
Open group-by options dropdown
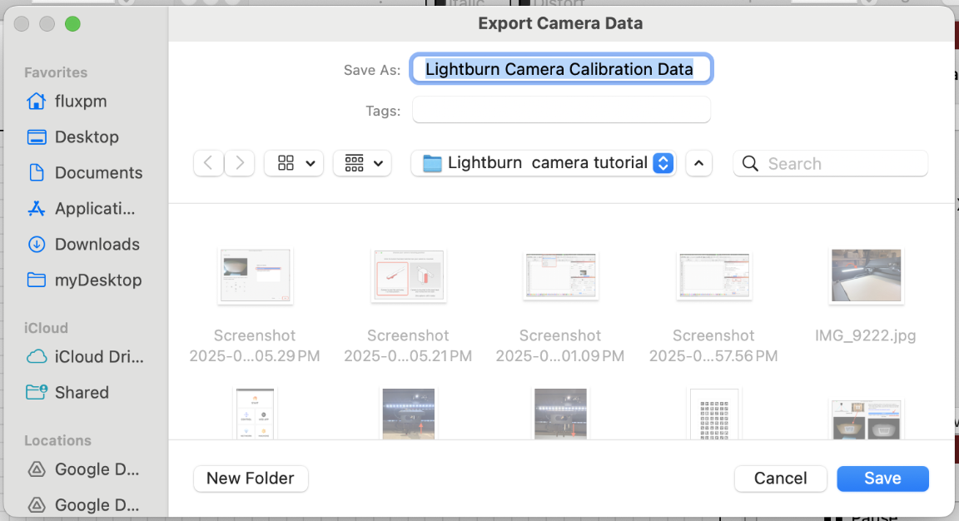(x=362, y=163)
